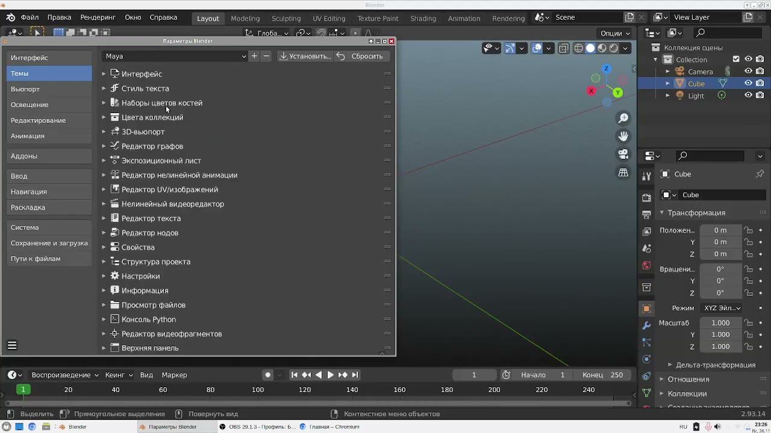Click the viewport pan hand icon

click(x=623, y=136)
